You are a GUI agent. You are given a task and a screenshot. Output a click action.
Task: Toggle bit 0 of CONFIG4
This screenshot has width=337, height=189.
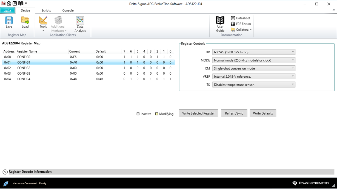tap(170, 79)
